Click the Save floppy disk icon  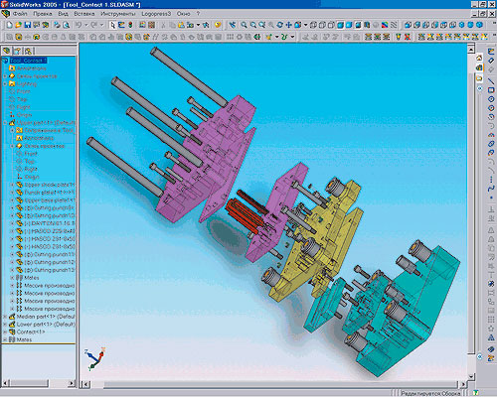pyautogui.click(x=28, y=25)
